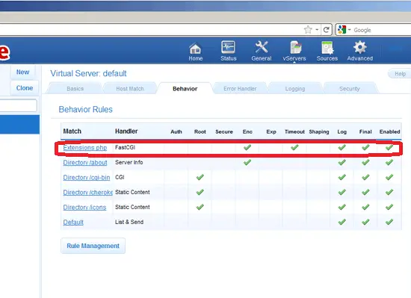Screen dimensions: 411x298
Task: Toggle Final check for Extensions php
Action: pyautogui.click(x=365, y=147)
